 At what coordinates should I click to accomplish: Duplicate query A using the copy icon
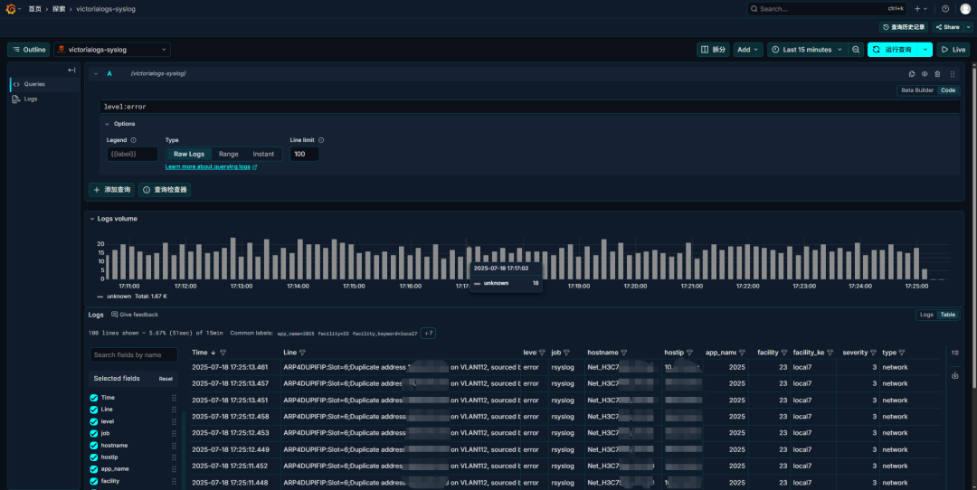(912, 73)
